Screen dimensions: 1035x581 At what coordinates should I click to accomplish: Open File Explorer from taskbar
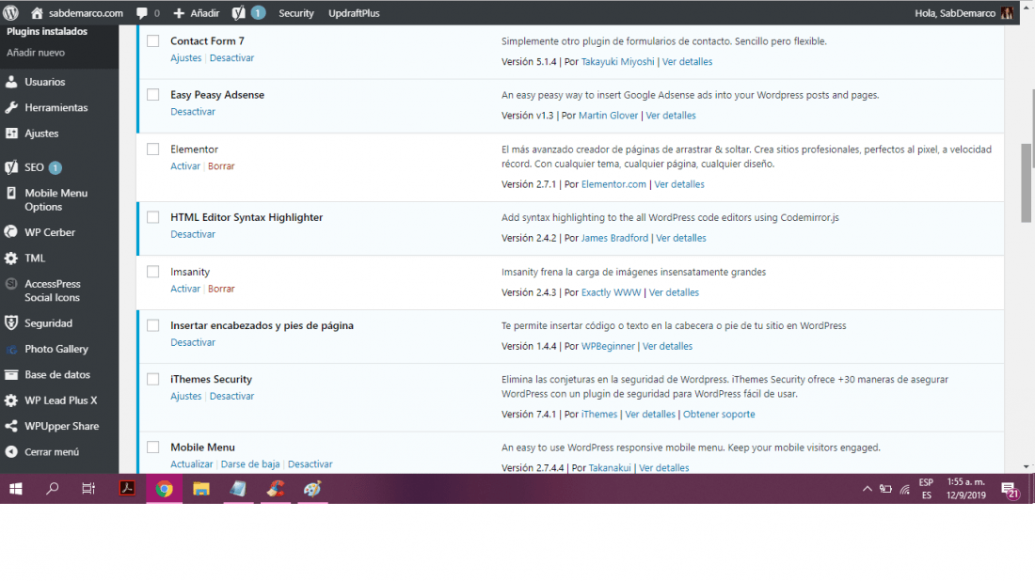coord(201,489)
